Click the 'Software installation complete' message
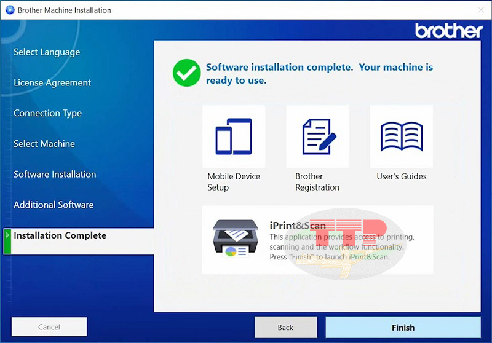Screen dimensions: 492x343 point(319,73)
